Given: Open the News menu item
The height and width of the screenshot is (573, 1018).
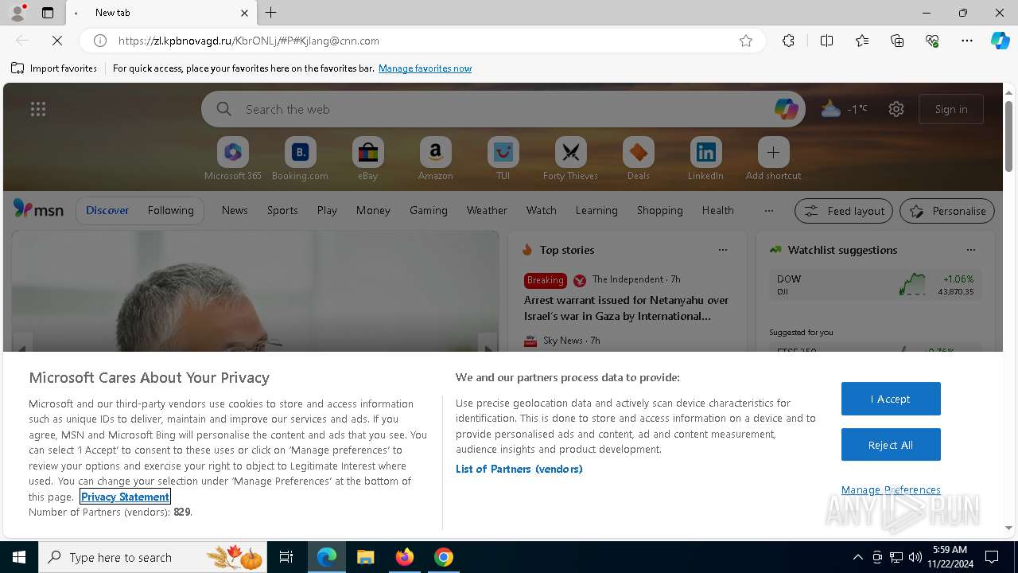Looking at the screenshot, I should point(235,210).
